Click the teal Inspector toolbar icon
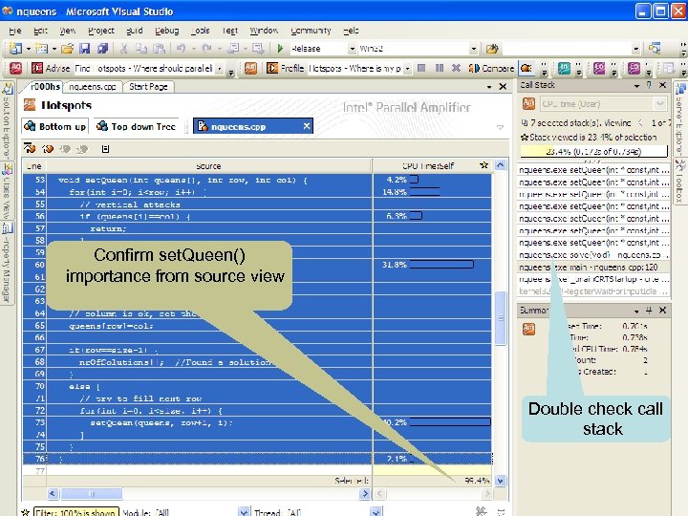Screen dimensions: 688x516 pos(564,68)
